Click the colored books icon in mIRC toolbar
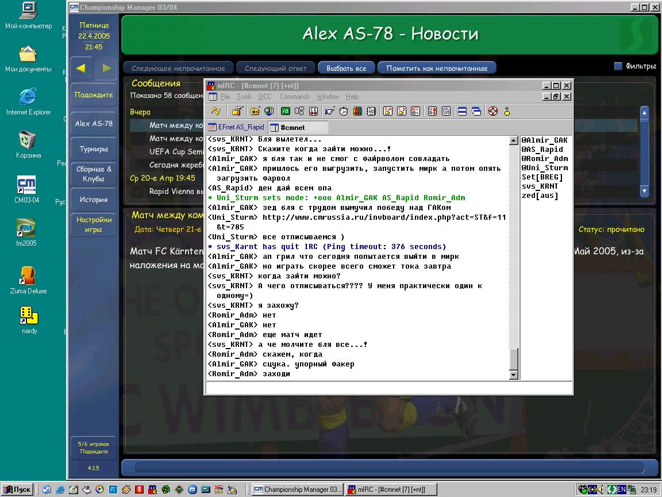The image size is (662, 497). (357, 111)
